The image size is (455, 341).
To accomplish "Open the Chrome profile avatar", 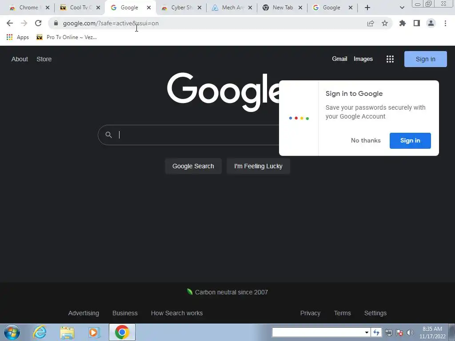I will coord(431,23).
